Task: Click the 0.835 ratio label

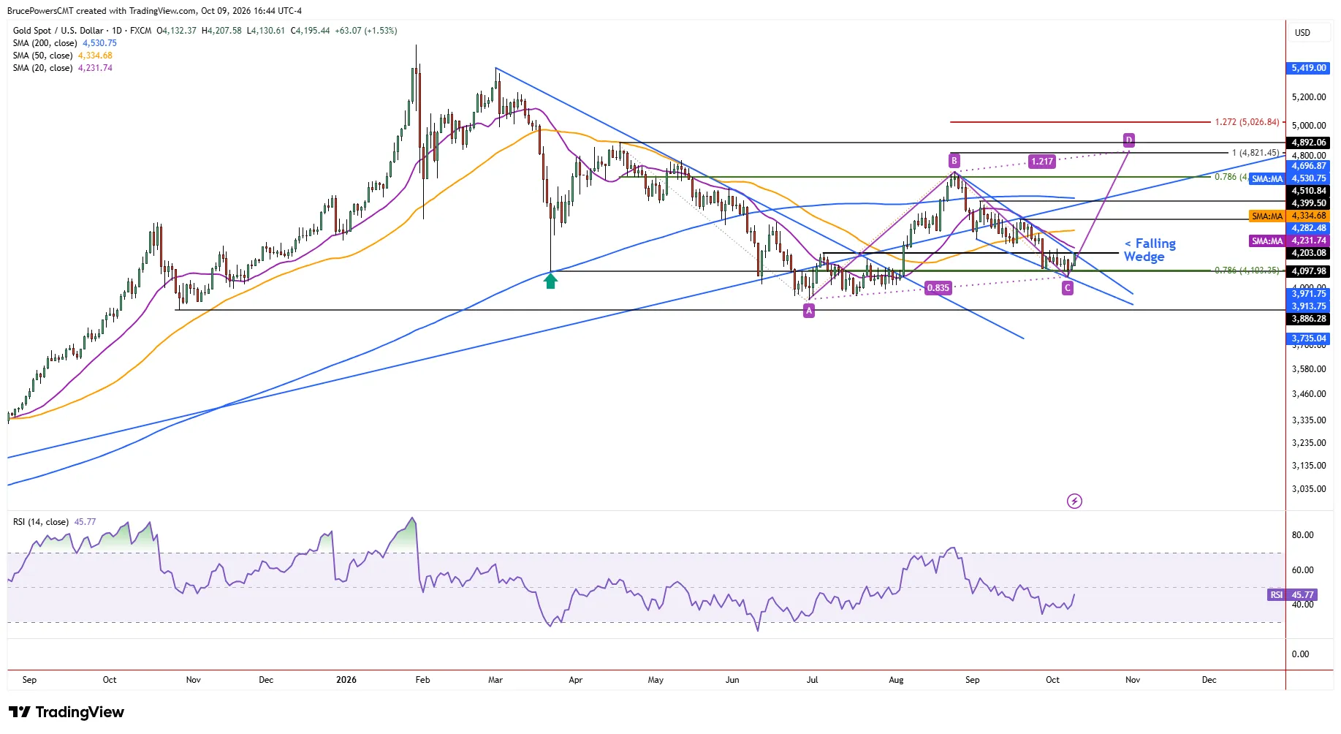Action: coord(938,288)
